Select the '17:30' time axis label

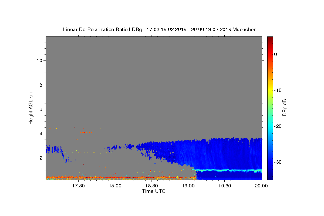tap(79, 186)
